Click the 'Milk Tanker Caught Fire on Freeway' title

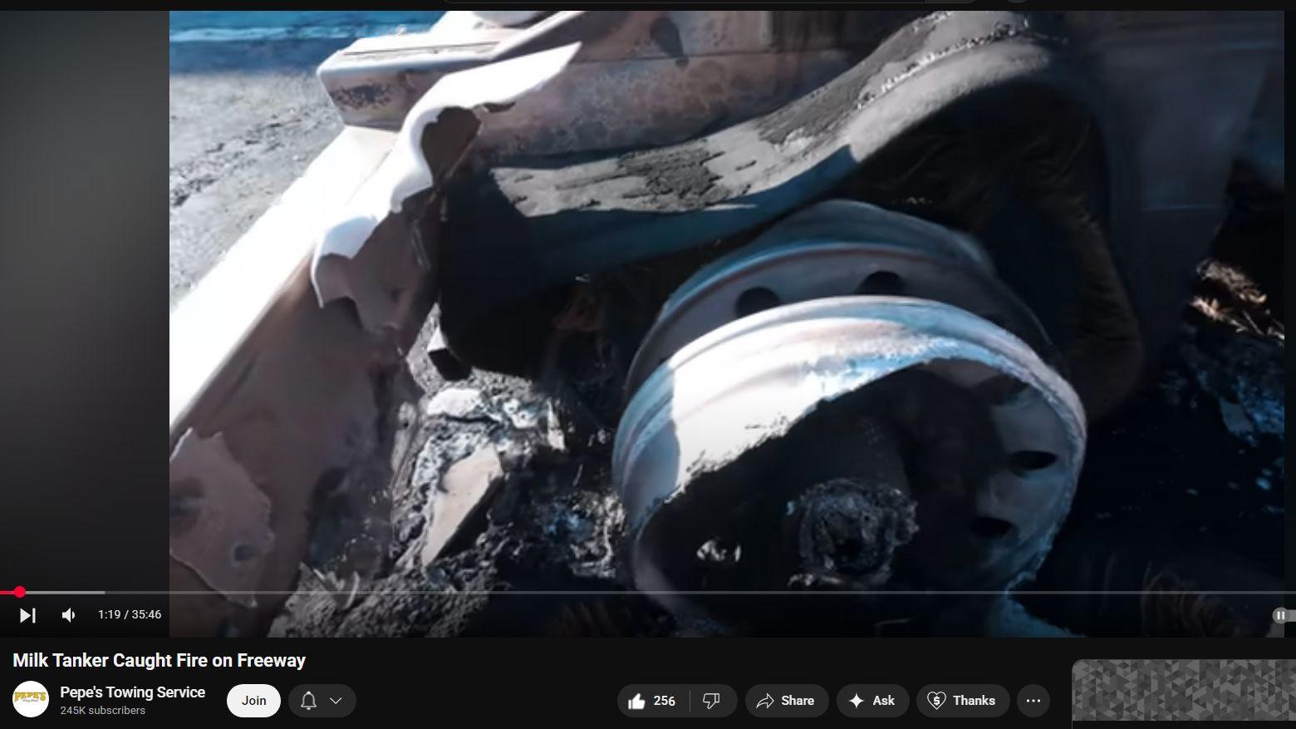tap(159, 661)
